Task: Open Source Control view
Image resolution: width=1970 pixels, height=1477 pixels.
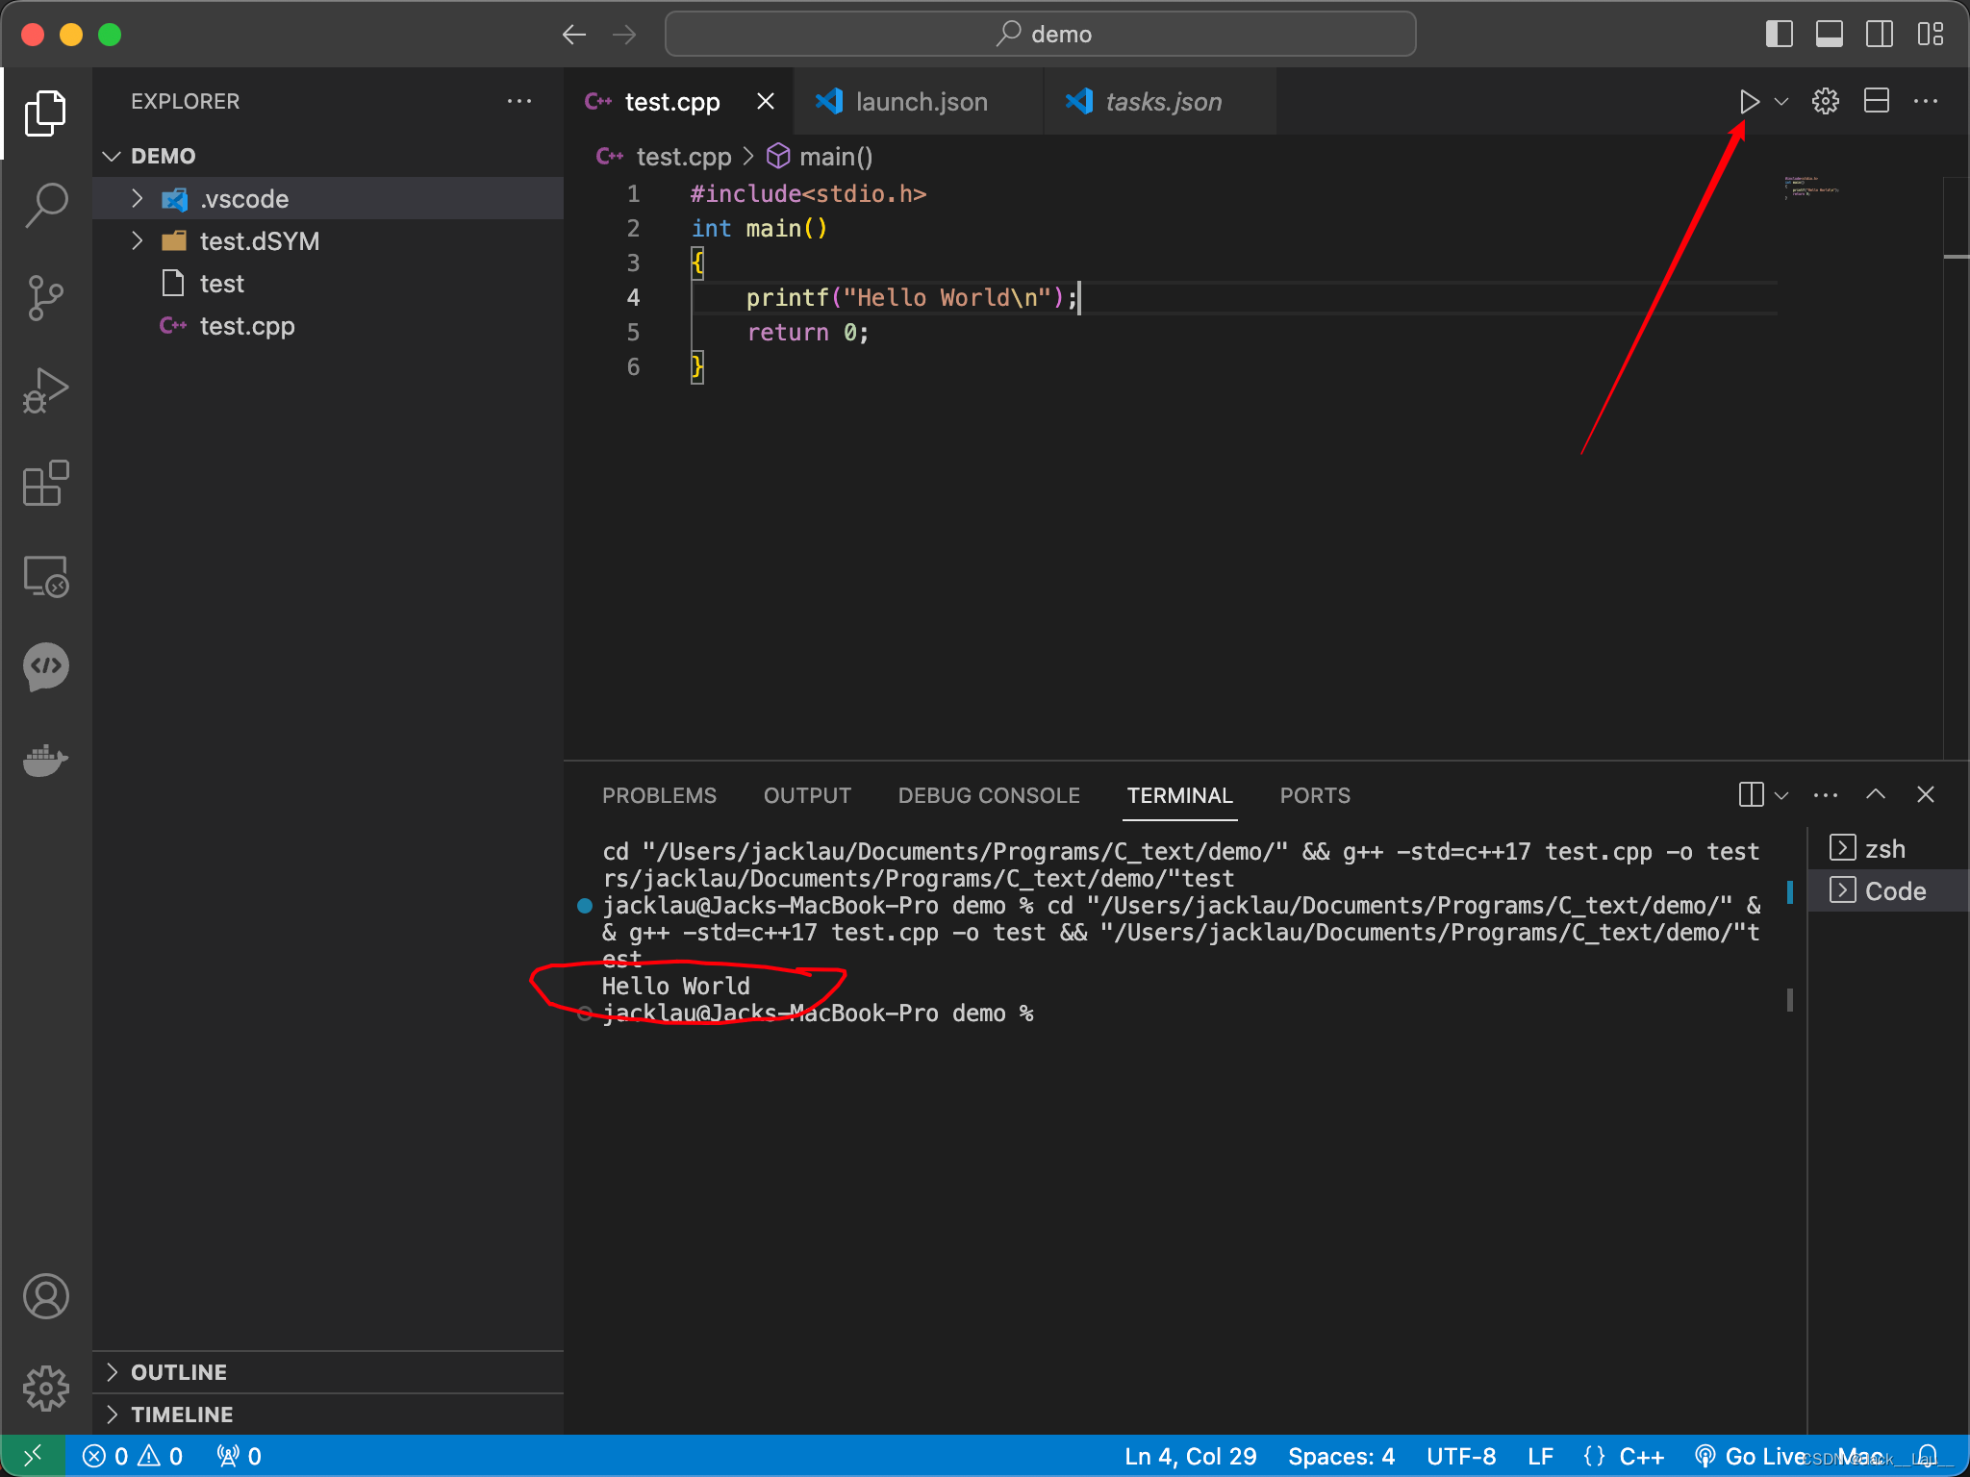Action: (45, 297)
